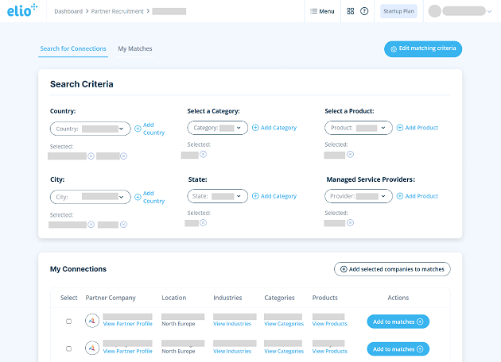The height and width of the screenshot is (362, 501).
Task: Click the elio logo
Action: click(x=22, y=10)
